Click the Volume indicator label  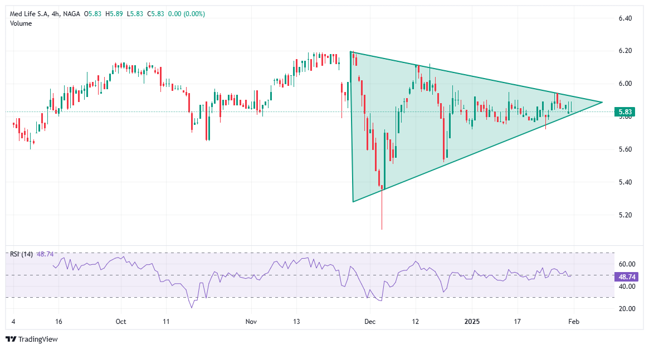[22, 22]
